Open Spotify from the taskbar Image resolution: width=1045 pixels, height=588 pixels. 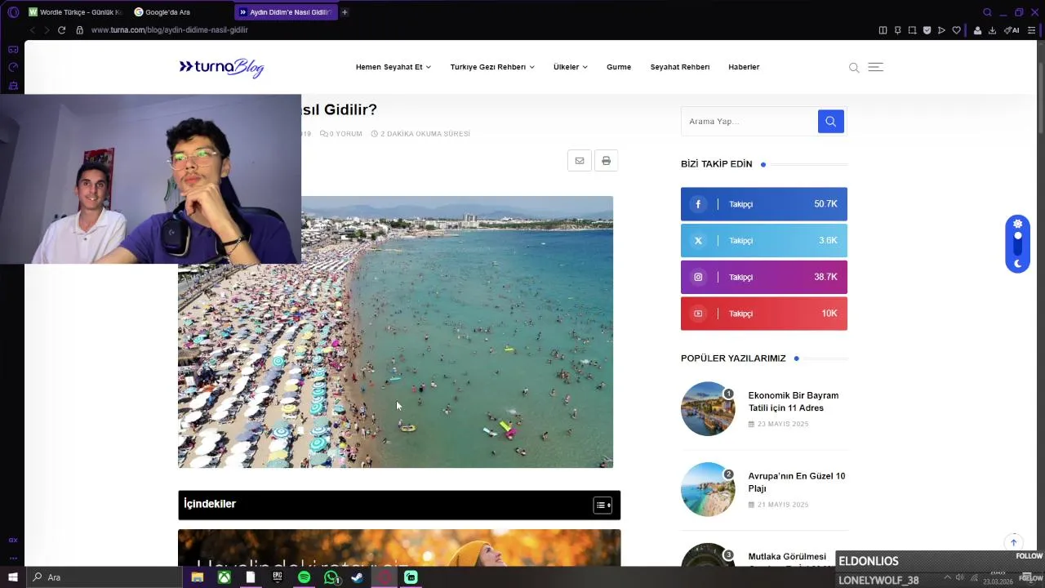pos(304,577)
